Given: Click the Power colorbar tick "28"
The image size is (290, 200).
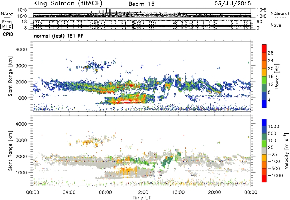Looking at the screenshot, I should click(270, 53).
